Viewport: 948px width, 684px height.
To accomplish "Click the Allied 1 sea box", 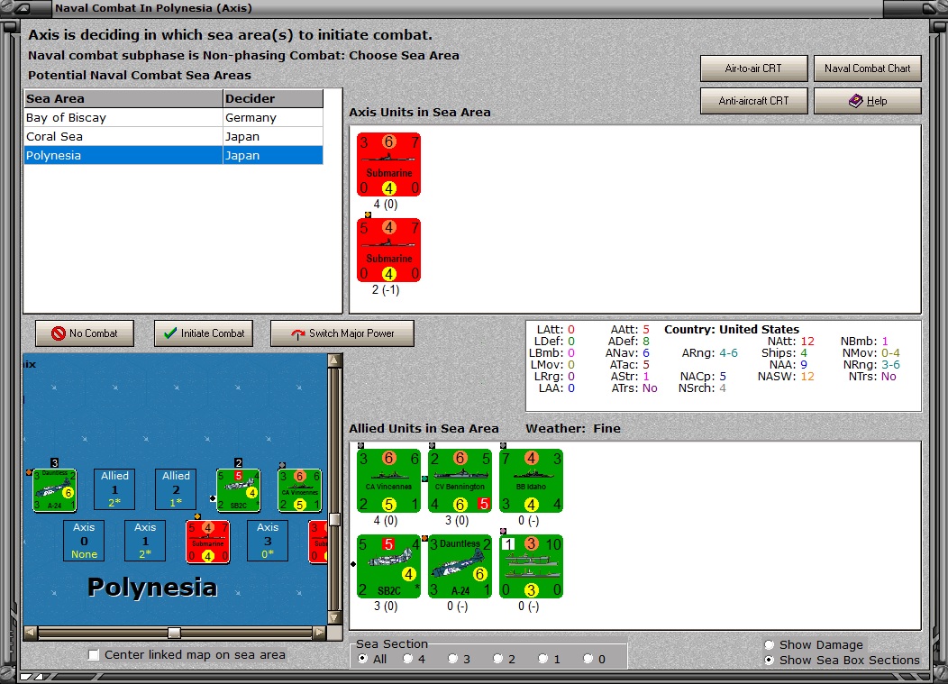I will pos(114,488).
